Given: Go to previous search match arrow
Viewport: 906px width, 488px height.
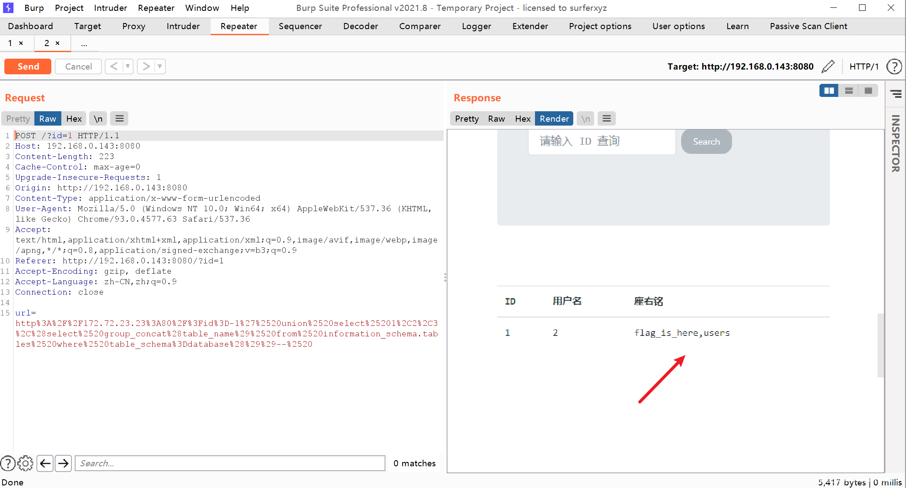Looking at the screenshot, I should 45,463.
